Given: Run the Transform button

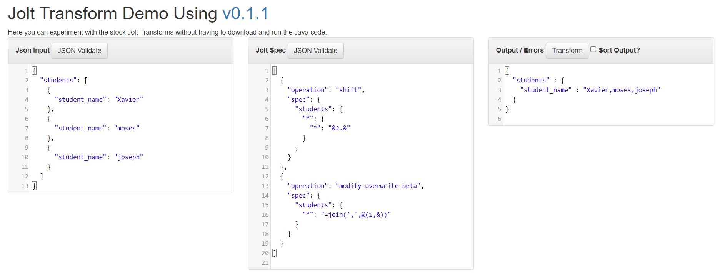Looking at the screenshot, I should (x=567, y=51).
